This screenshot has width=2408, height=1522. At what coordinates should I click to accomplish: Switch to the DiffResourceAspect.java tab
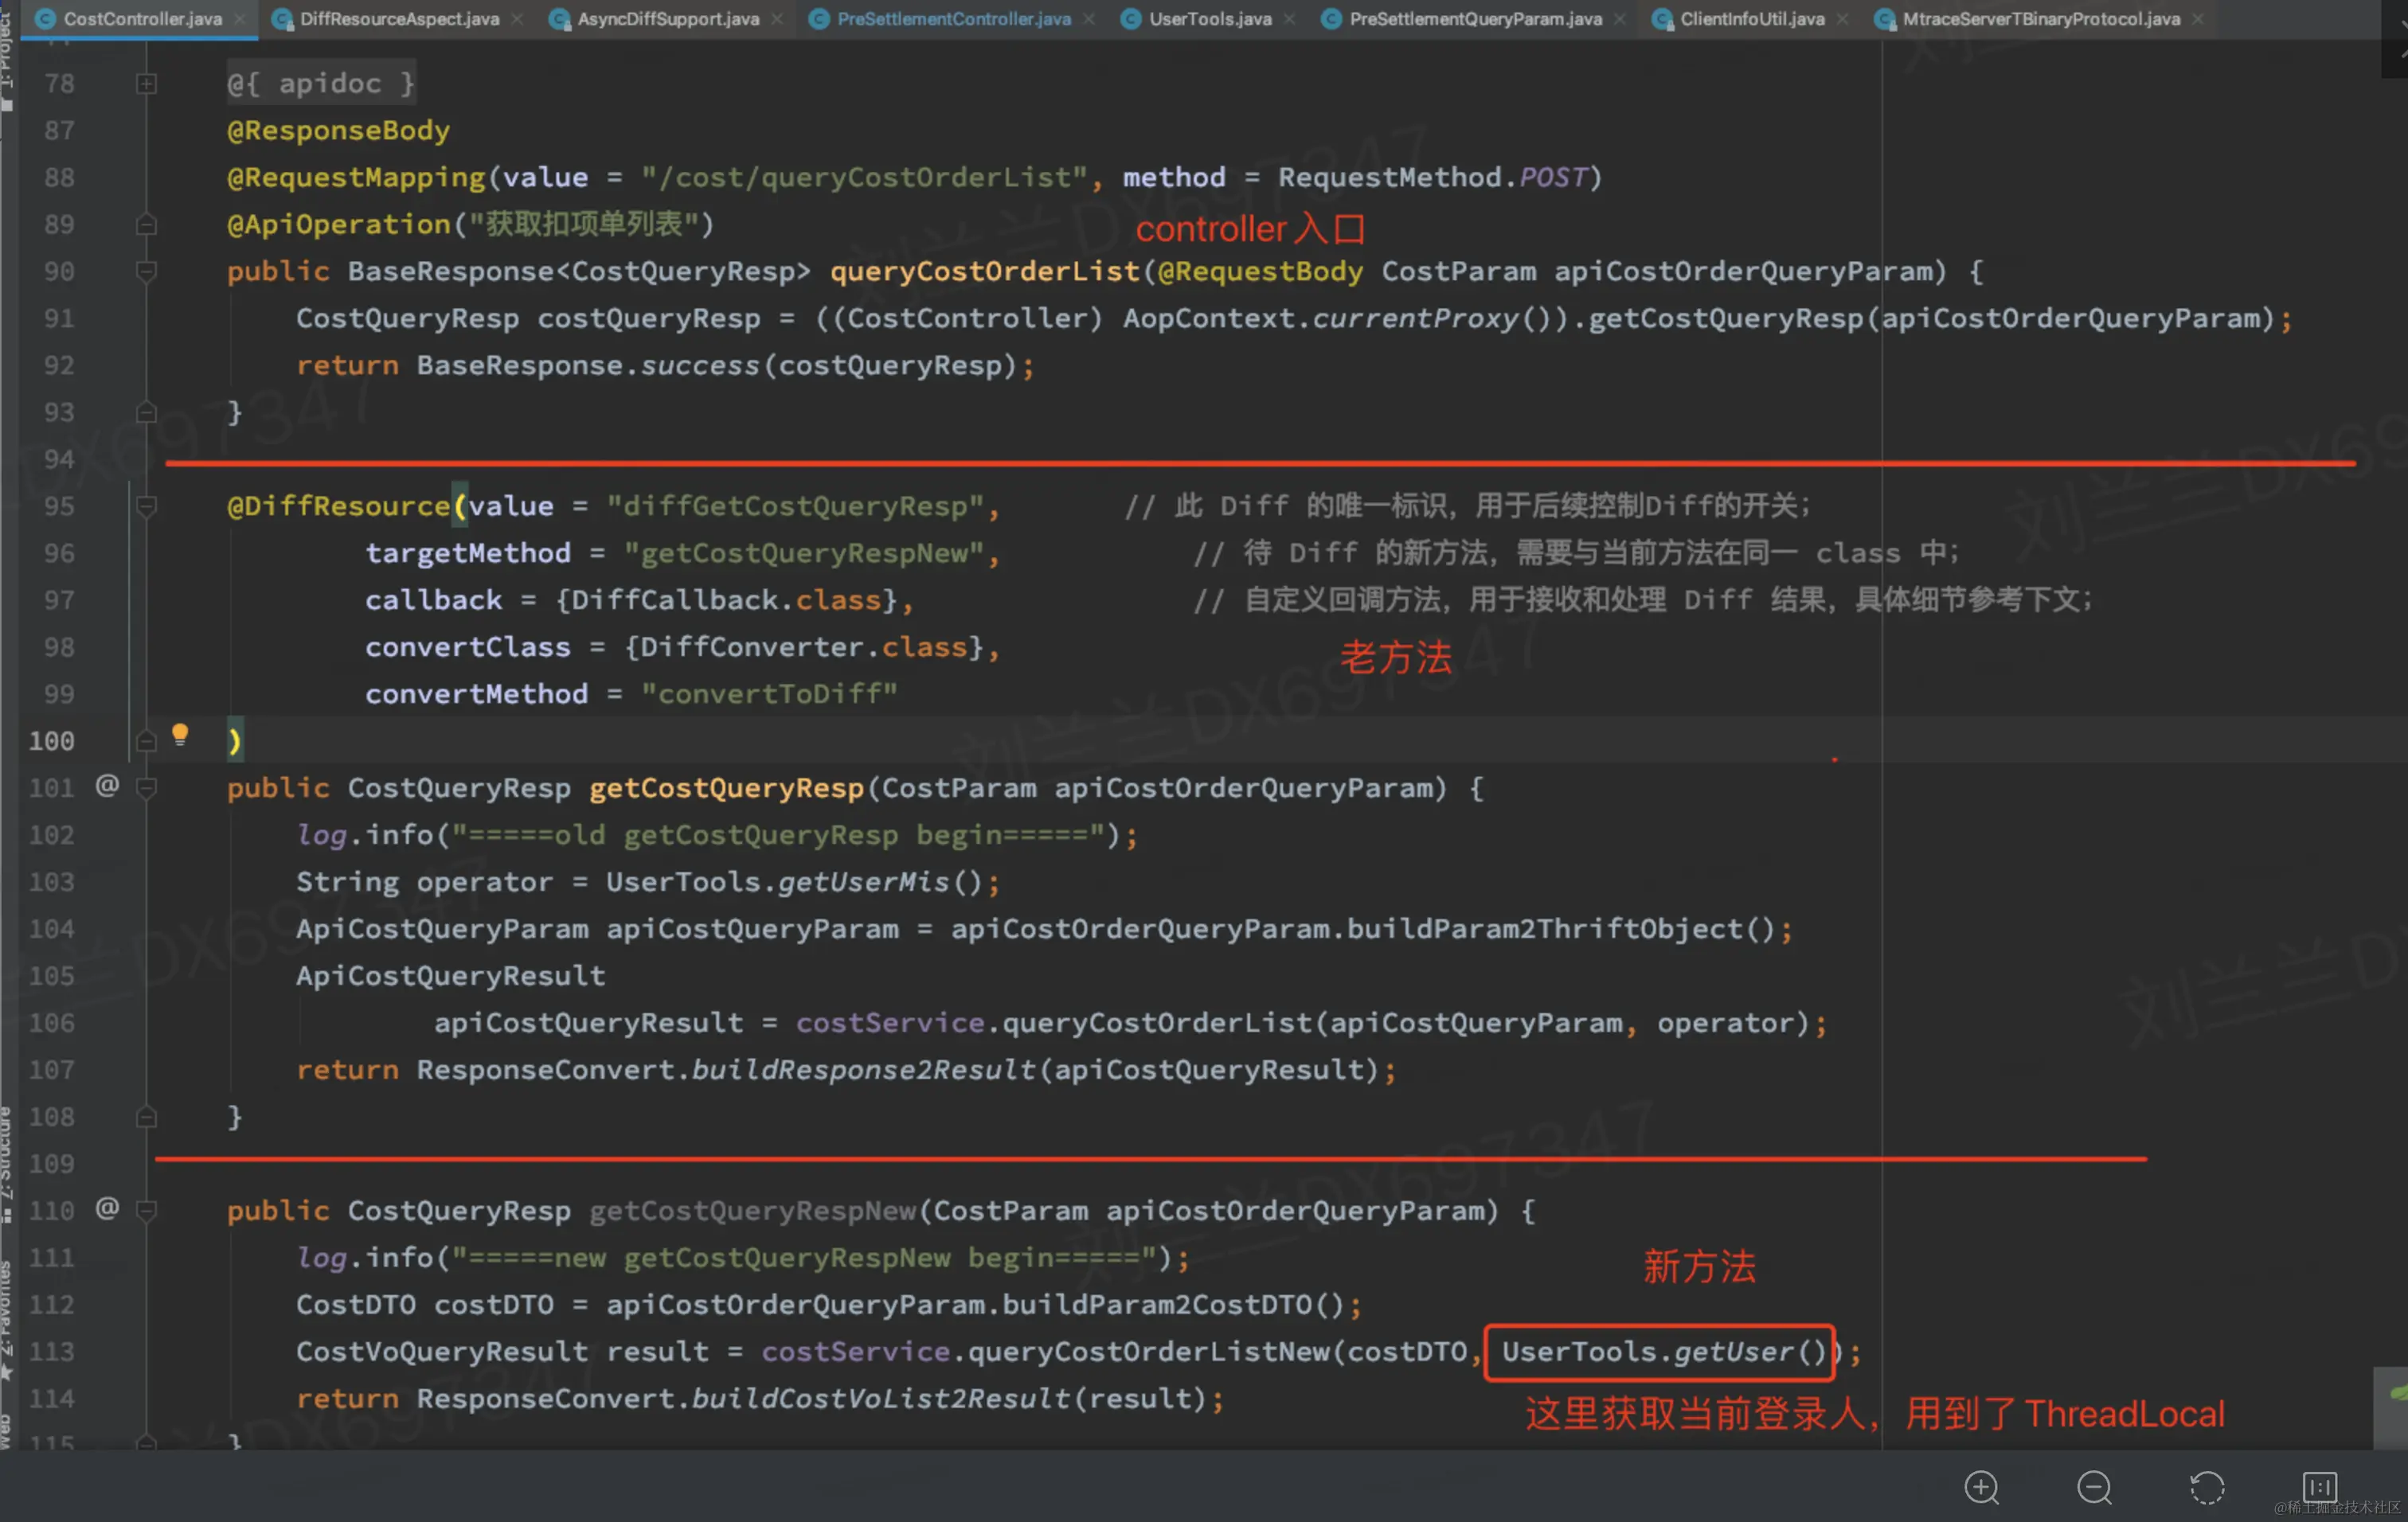[x=398, y=19]
